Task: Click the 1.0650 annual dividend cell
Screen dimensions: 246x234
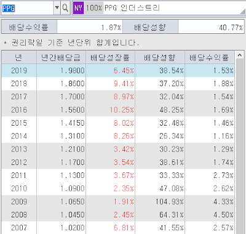Action: (x=61, y=201)
